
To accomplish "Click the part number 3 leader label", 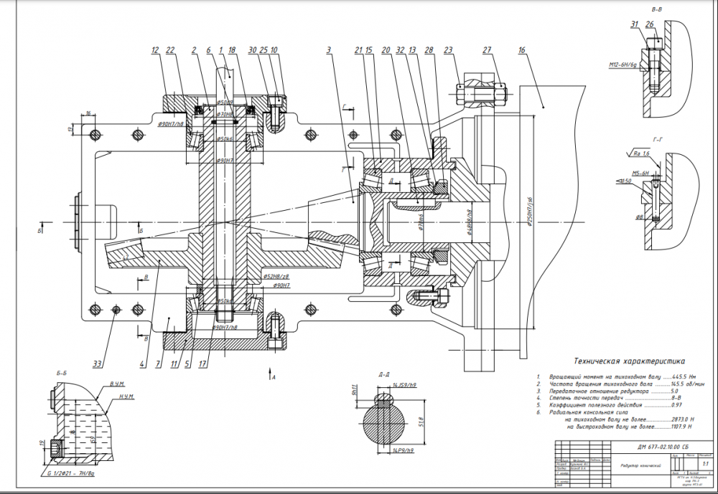I will click(x=329, y=50).
